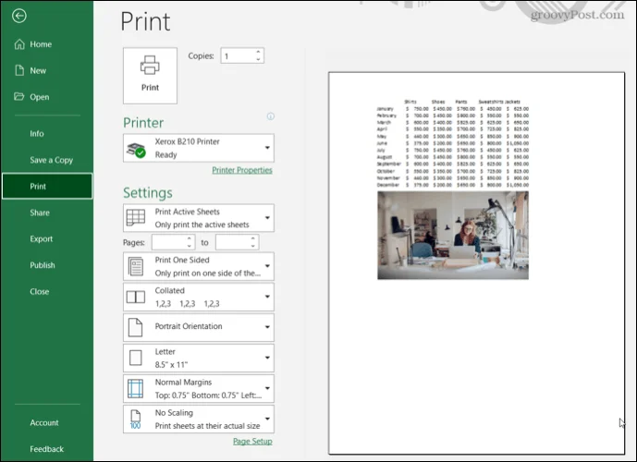Expand the Print One Sided dropdown arrow
Viewport: 637px width, 462px height.
point(267,266)
